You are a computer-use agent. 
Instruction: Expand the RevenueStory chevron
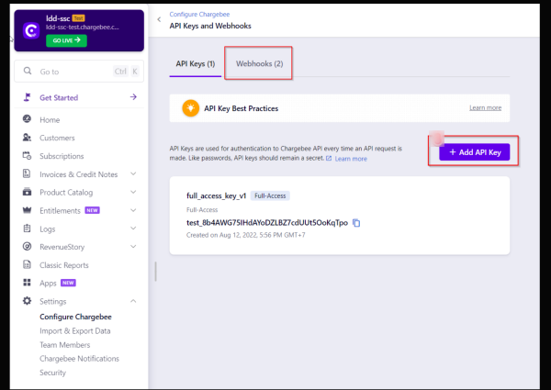(x=133, y=247)
